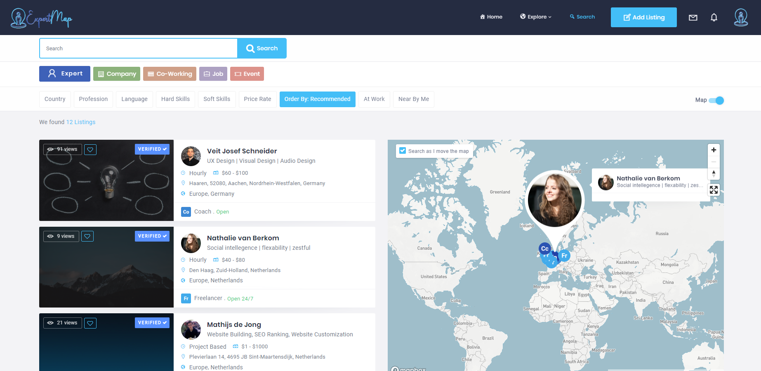Screen dimensions: 761x371
Task: Click the 'Co' Coach badge on Veit's listing
Action: pos(186,211)
